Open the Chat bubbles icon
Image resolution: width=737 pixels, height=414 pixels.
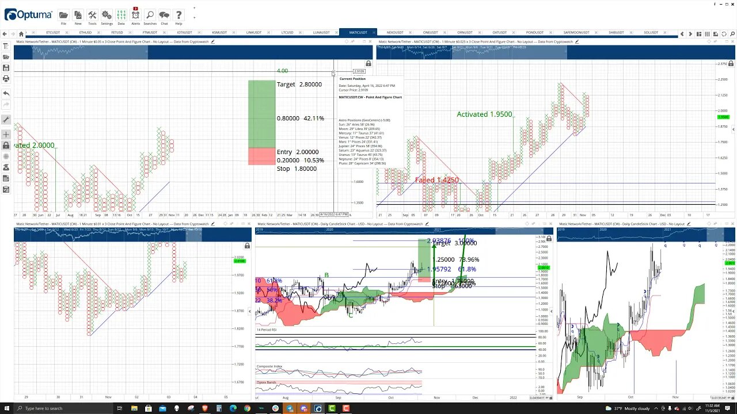pyautogui.click(x=164, y=15)
